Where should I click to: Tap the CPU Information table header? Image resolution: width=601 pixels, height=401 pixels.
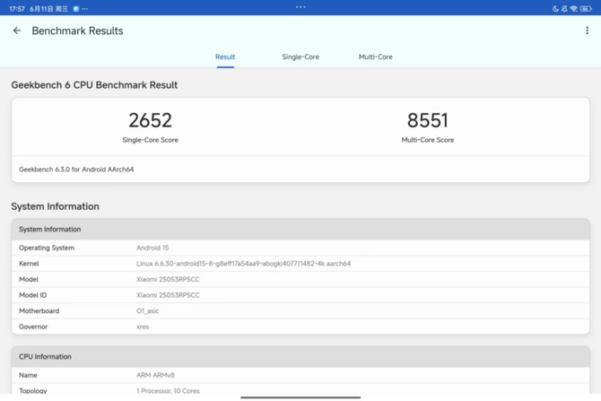point(300,356)
